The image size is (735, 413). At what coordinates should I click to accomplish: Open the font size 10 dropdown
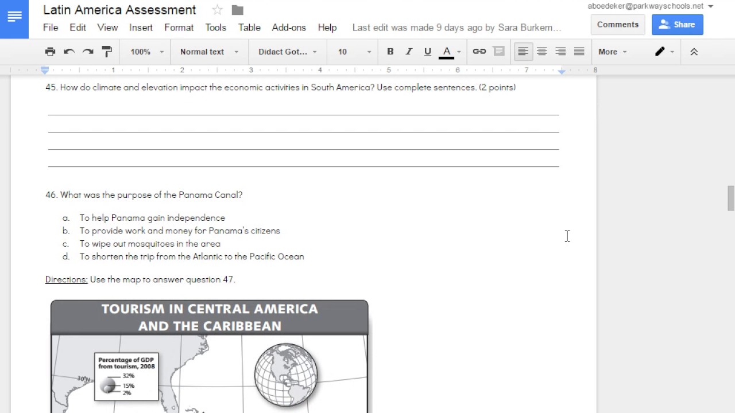click(354, 52)
